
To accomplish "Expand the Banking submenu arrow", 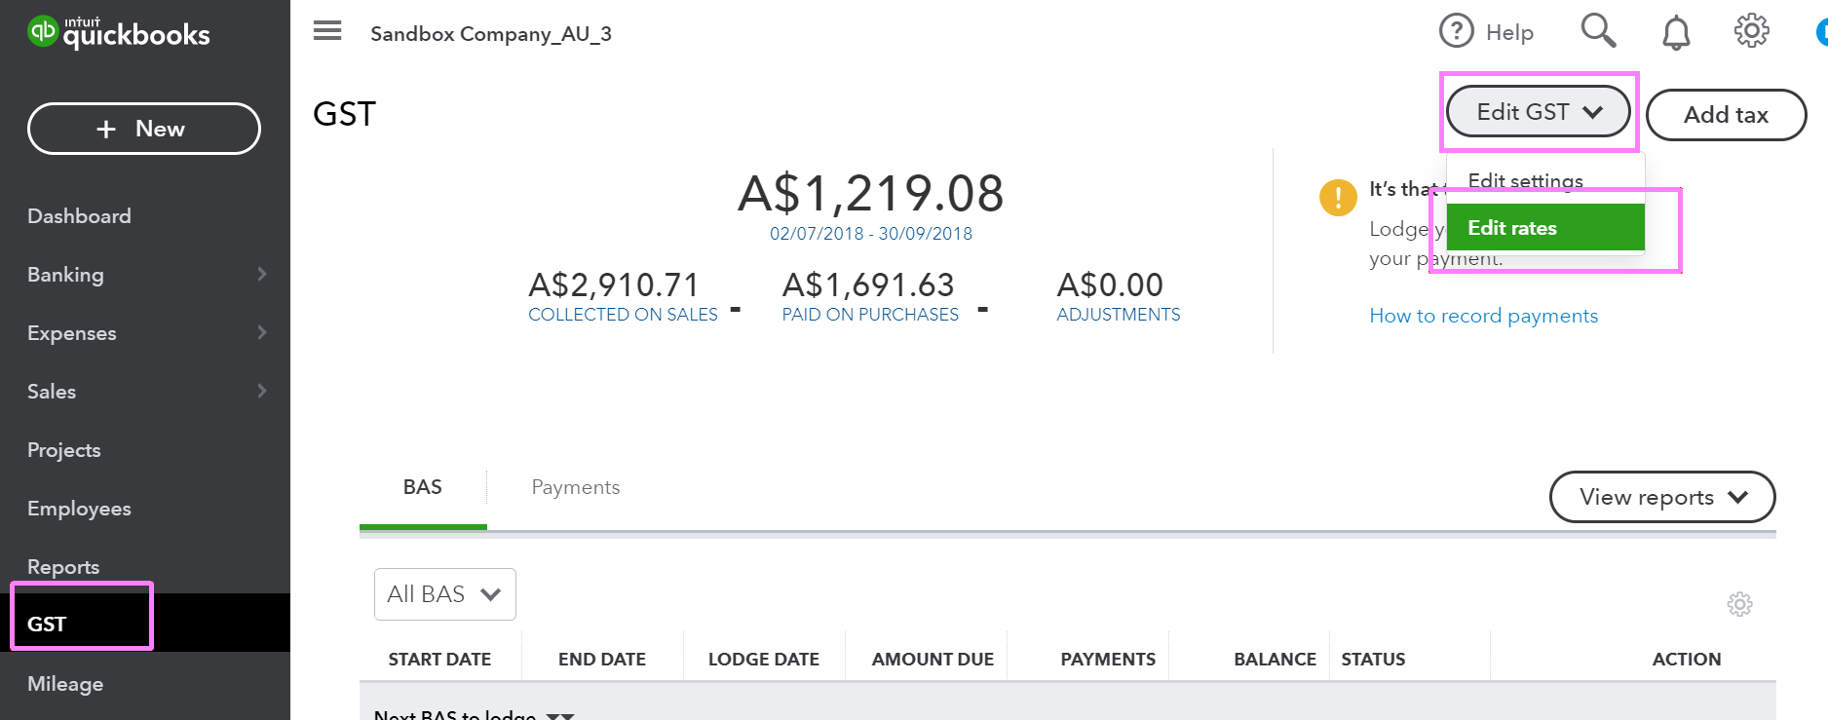I will pos(261,274).
